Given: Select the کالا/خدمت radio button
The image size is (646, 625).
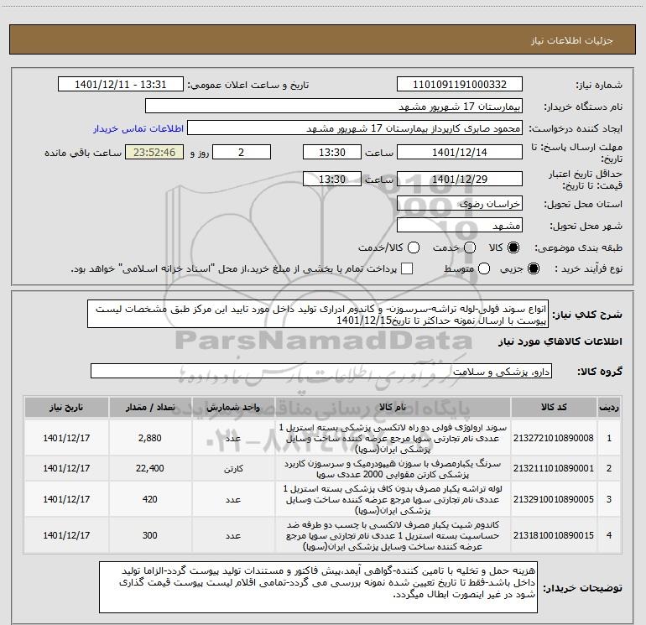Looking at the screenshot, I should click(x=414, y=247).
